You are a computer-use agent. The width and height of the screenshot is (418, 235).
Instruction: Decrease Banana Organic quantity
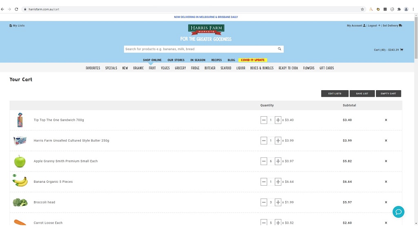264,182
